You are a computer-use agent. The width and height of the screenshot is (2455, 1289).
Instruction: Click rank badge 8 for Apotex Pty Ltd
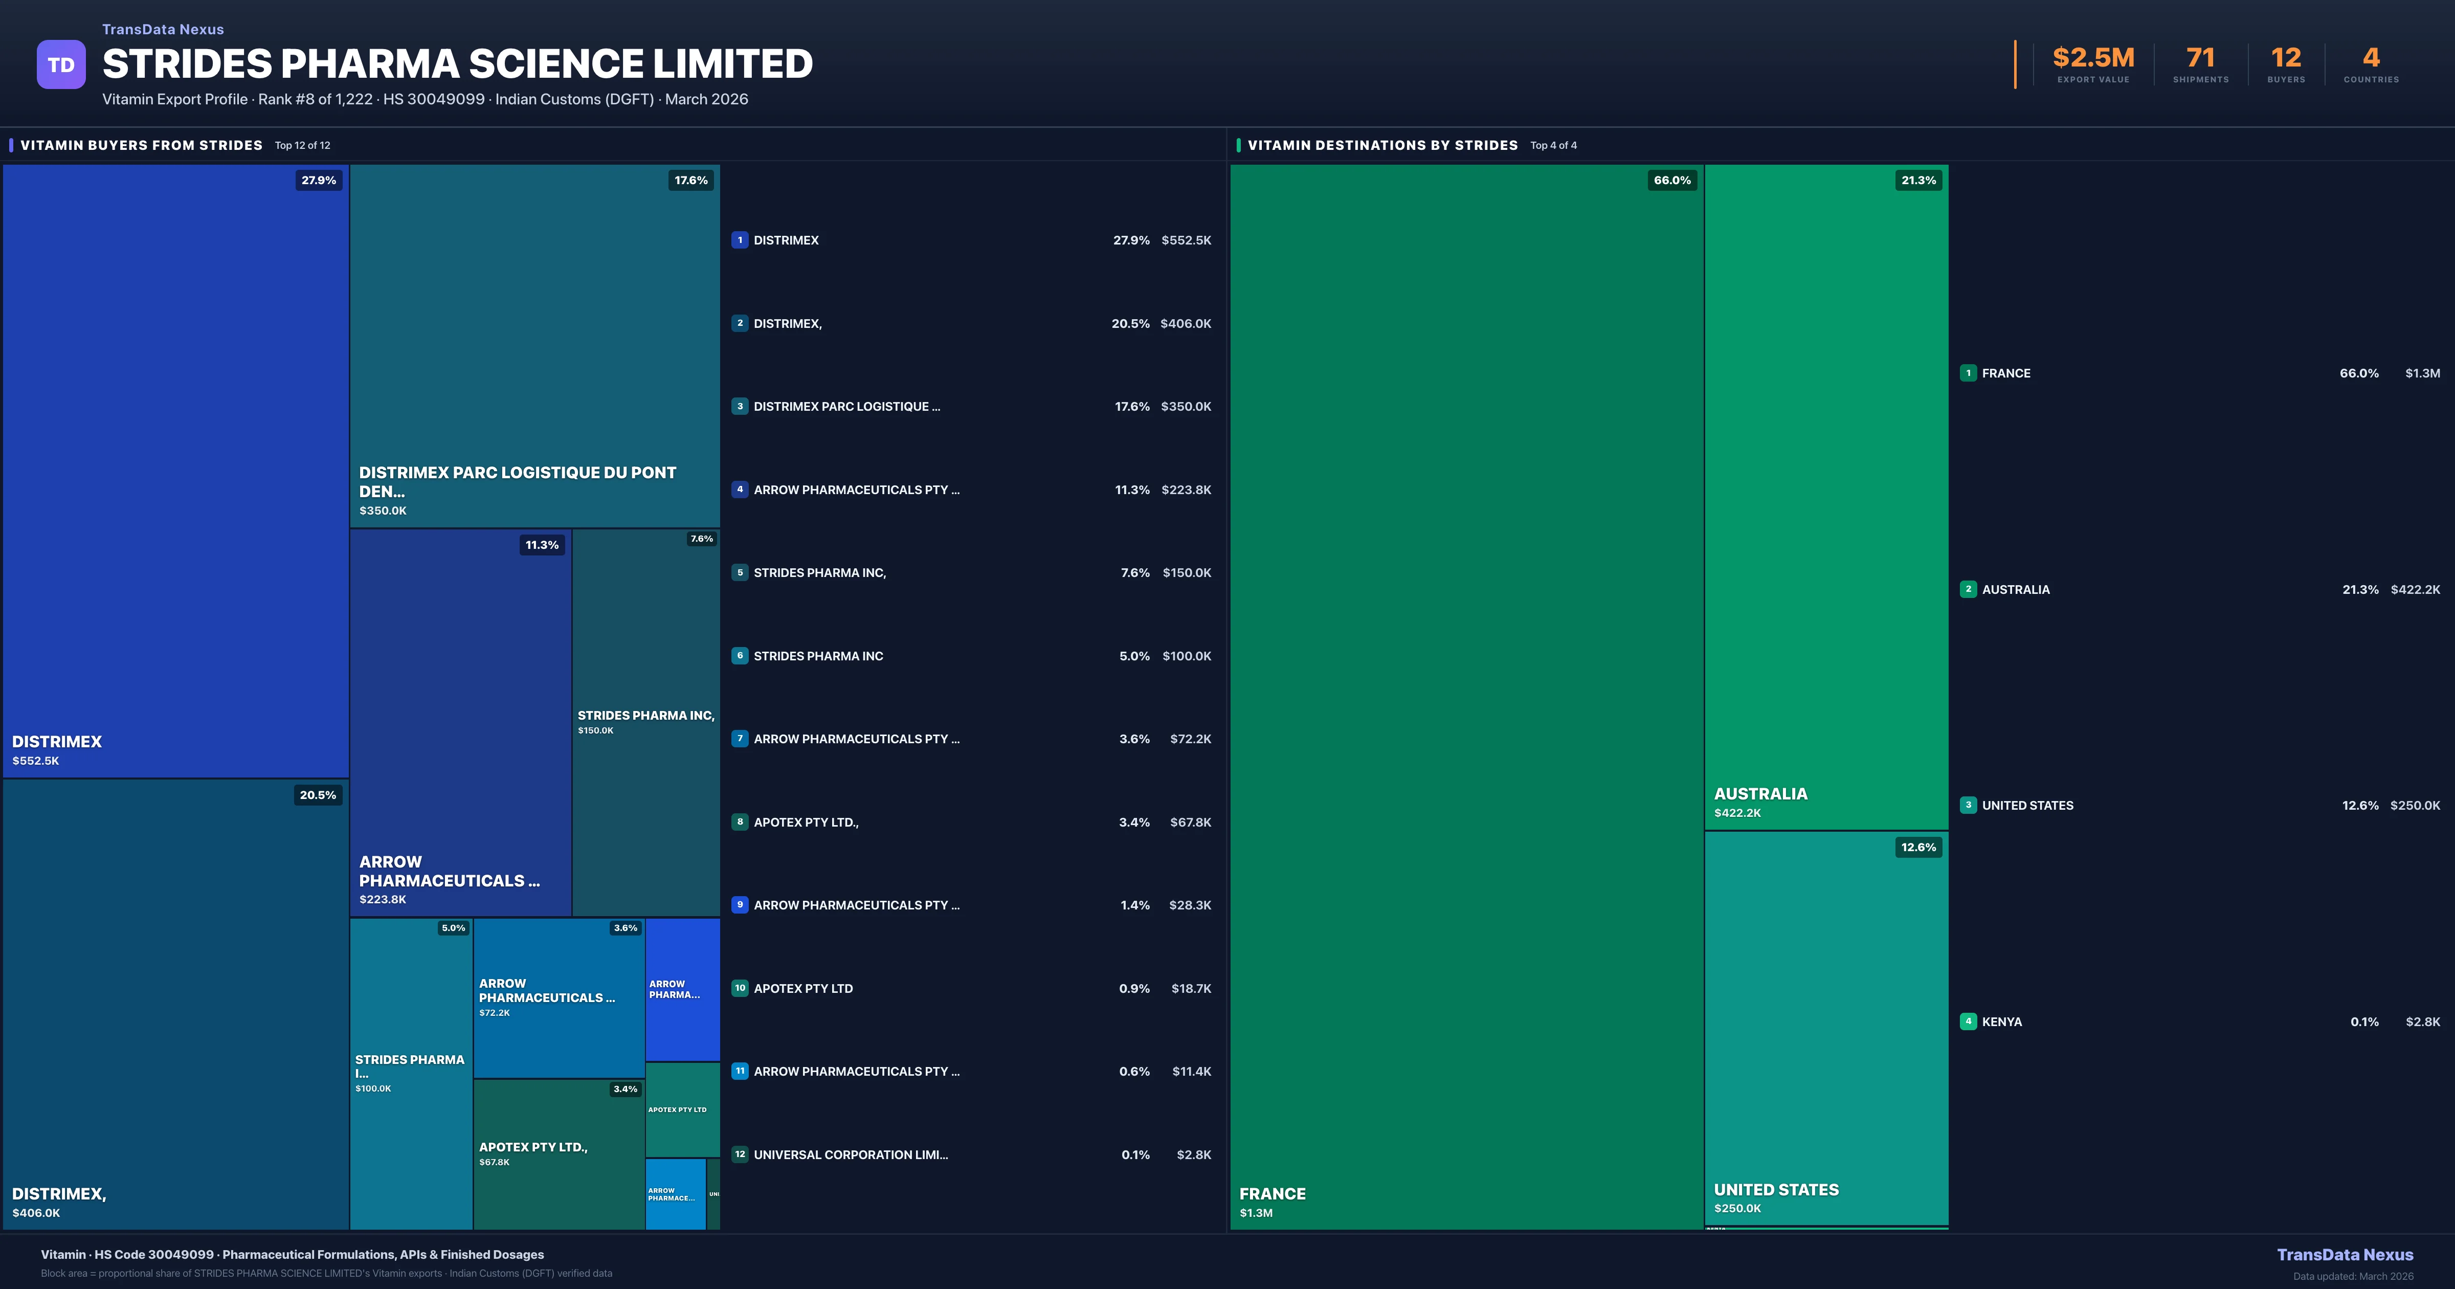tap(740, 822)
